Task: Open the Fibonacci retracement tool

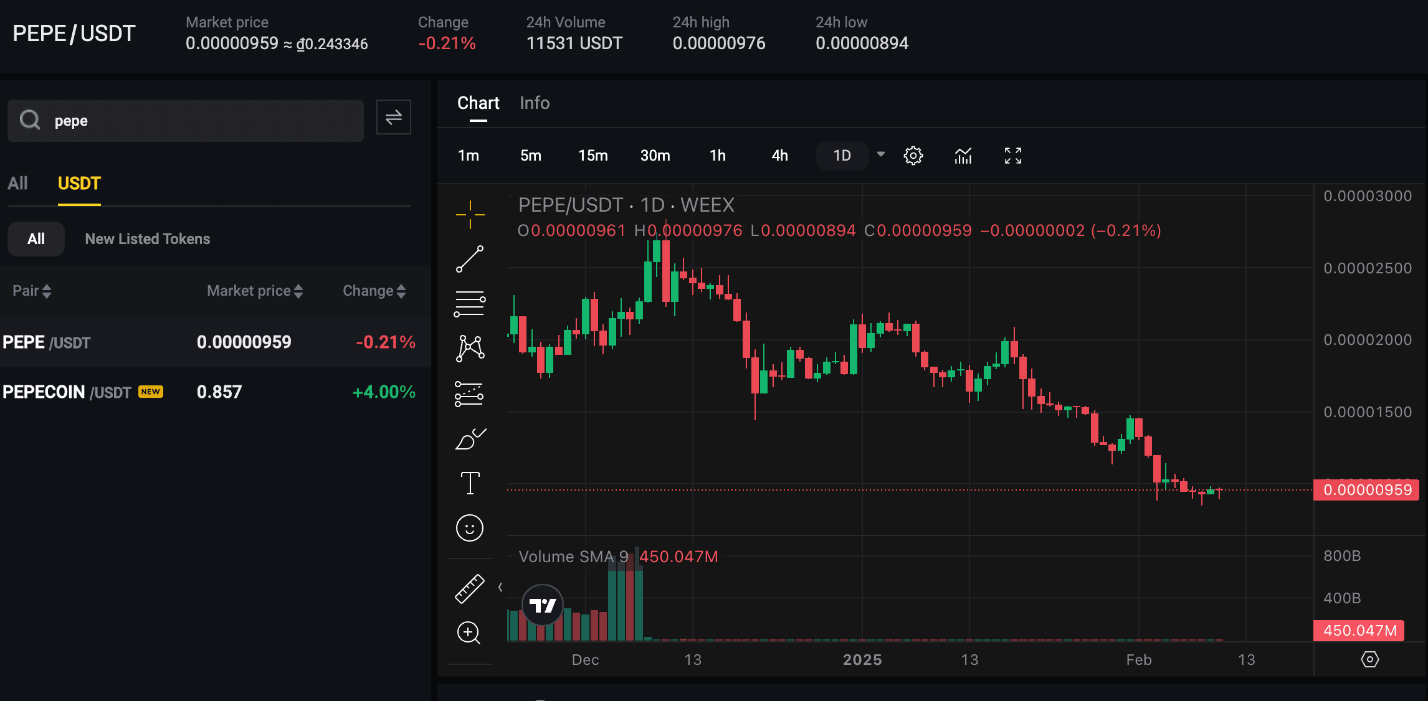Action: (470, 304)
